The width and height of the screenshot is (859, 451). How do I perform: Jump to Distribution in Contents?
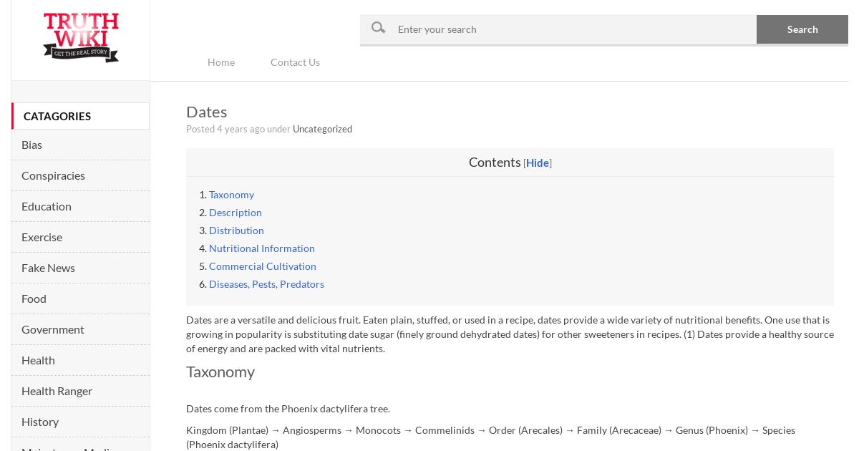[236, 231]
